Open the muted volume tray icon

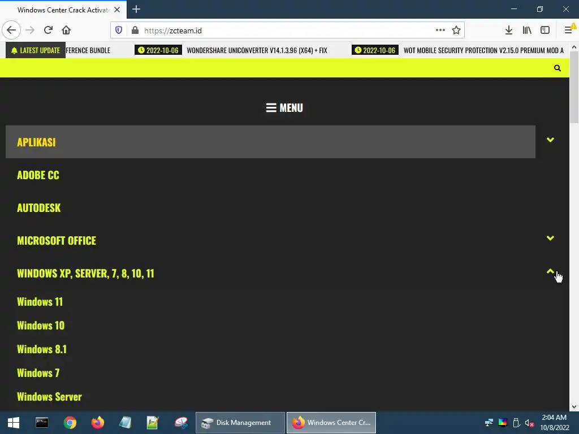(x=529, y=423)
